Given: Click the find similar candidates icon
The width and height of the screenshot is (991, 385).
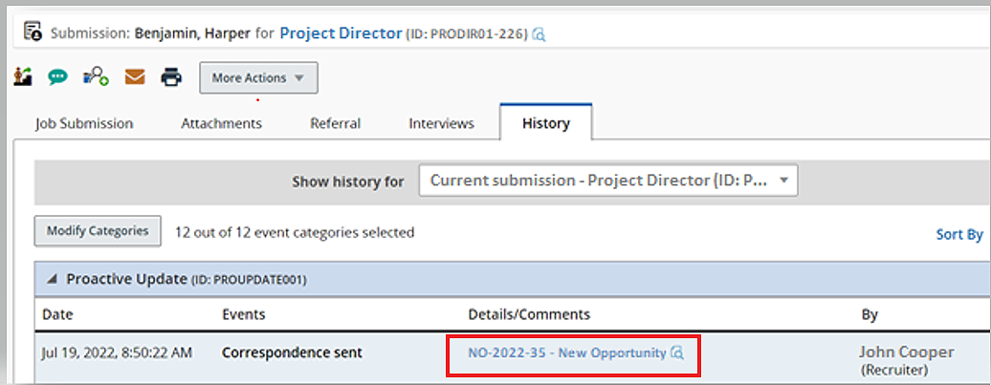Looking at the screenshot, I should pos(96,77).
